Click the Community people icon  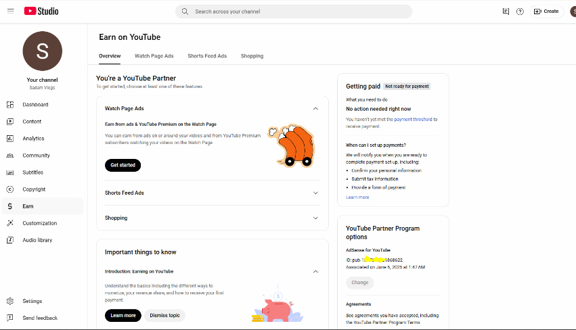click(x=10, y=156)
